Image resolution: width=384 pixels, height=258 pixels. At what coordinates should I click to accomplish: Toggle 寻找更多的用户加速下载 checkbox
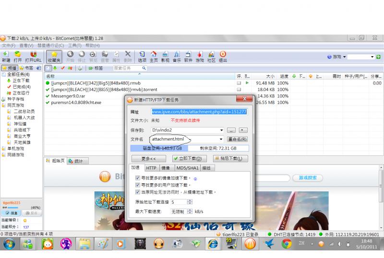(138, 185)
